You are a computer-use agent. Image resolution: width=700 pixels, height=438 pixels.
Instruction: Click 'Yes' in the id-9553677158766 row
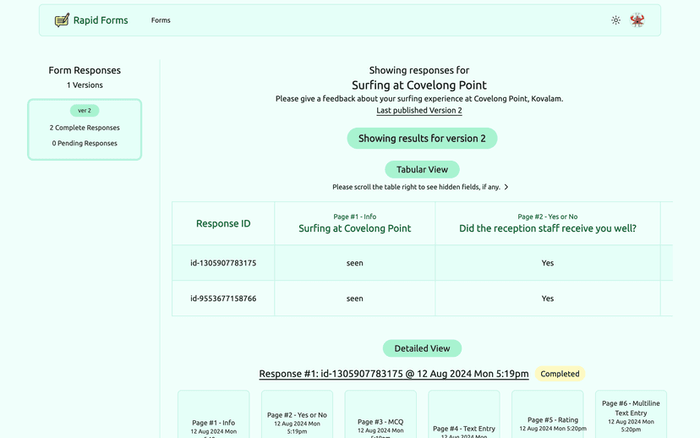547,298
